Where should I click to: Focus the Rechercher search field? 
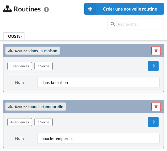[x=135, y=24]
